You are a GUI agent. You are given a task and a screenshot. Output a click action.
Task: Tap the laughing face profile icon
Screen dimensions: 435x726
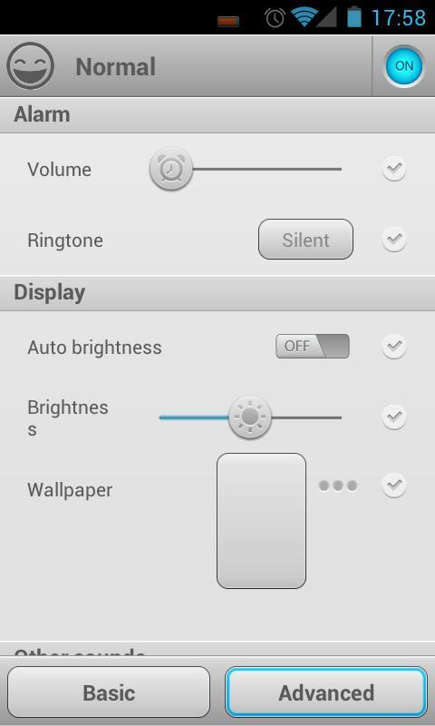point(30,66)
